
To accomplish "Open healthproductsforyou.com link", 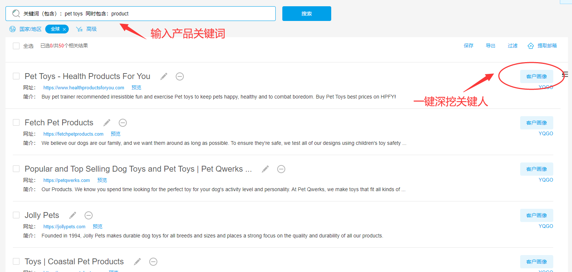I will pyautogui.click(x=84, y=87).
